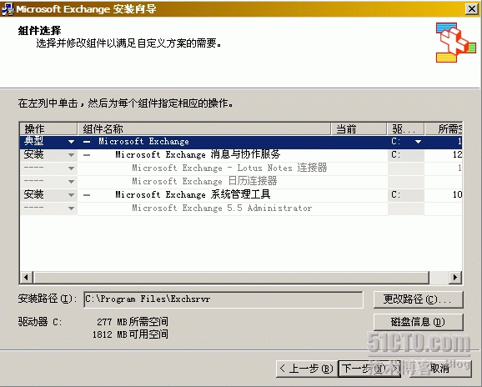482x387 pixels.
Task: Click the right arrow of horizontal scrollbar
Action: (x=455, y=277)
